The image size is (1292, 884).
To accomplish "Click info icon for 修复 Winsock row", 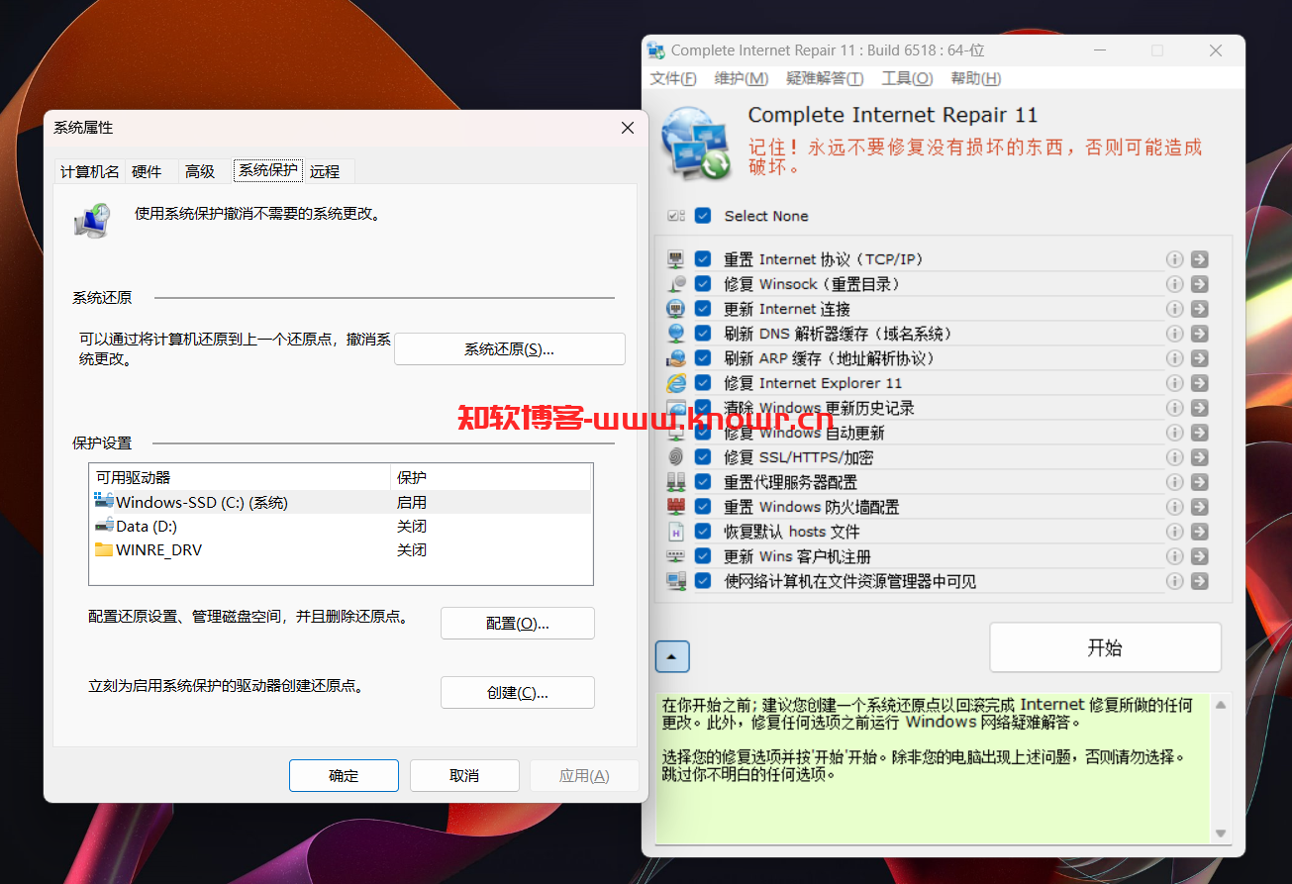I will click(1175, 284).
